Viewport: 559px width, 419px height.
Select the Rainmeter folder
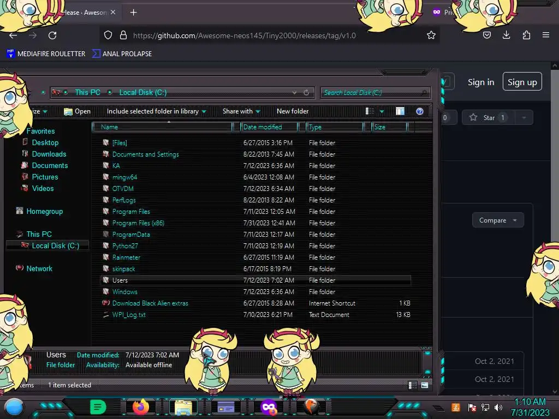click(x=126, y=258)
